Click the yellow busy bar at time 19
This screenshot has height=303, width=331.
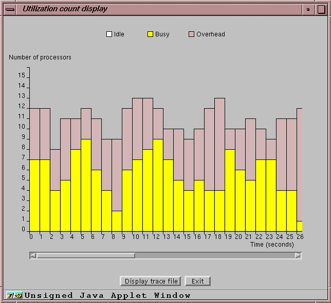click(x=230, y=190)
